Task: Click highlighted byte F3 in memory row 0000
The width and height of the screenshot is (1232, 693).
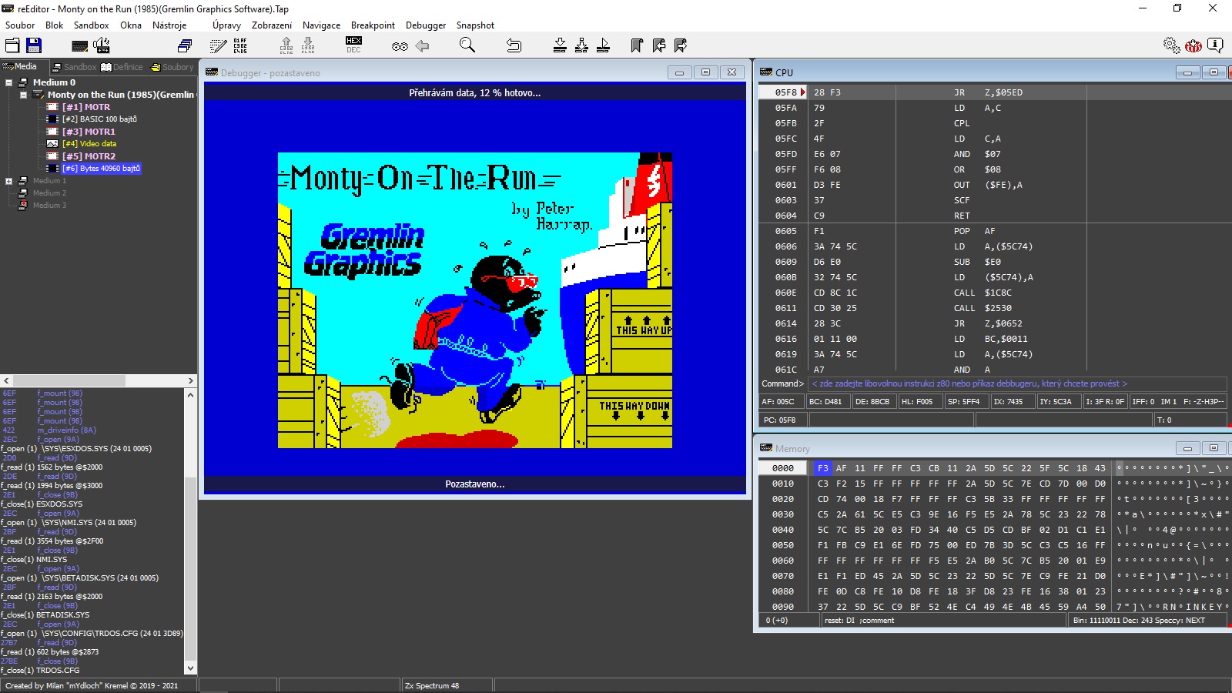Action: [822, 468]
